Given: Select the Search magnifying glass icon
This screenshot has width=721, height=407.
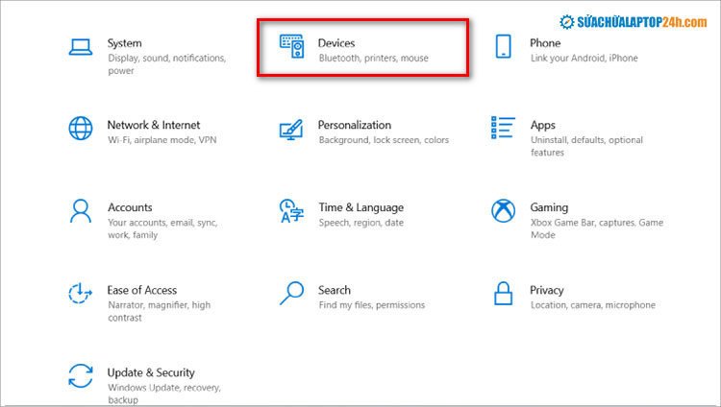Looking at the screenshot, I should [x=291, y=294].
